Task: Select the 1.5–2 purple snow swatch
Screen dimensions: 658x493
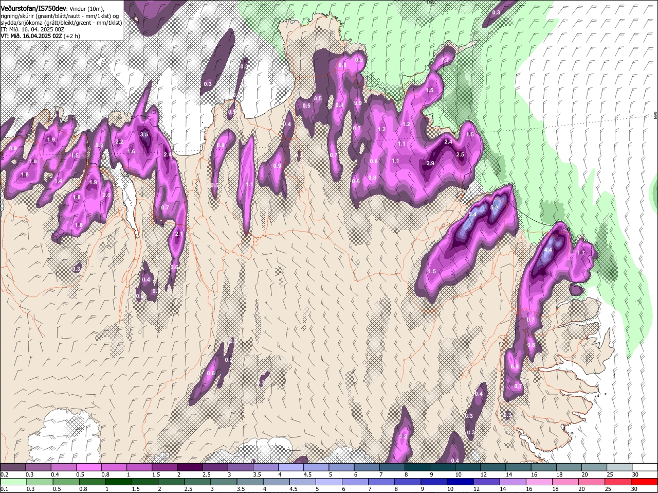Action: click(165, 467)
